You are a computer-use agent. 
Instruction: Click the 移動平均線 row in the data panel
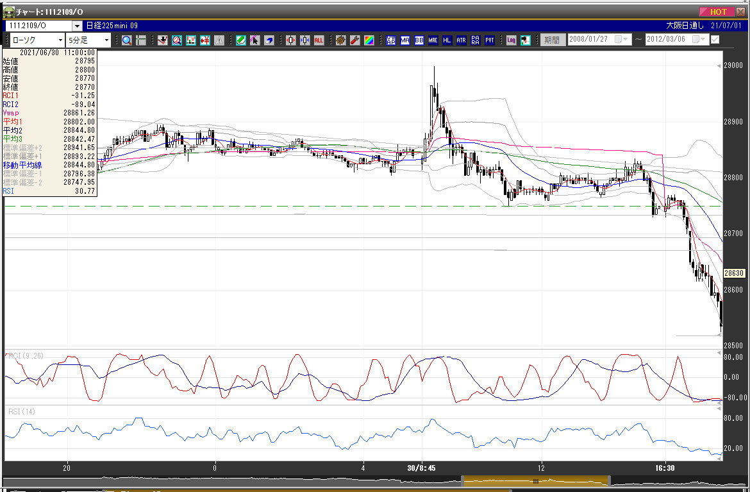pyautogui.click(x=49, y=165)
